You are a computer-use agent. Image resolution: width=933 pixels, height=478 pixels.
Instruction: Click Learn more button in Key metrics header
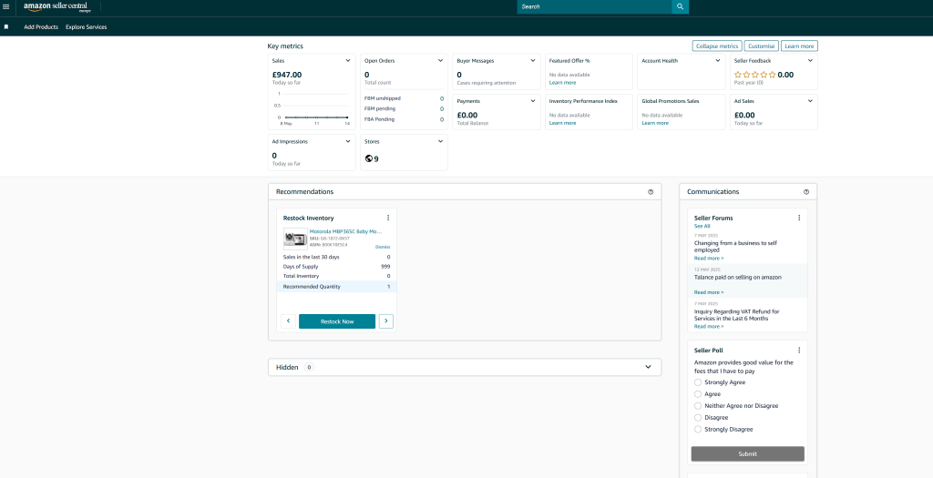[x=799, y=46]
